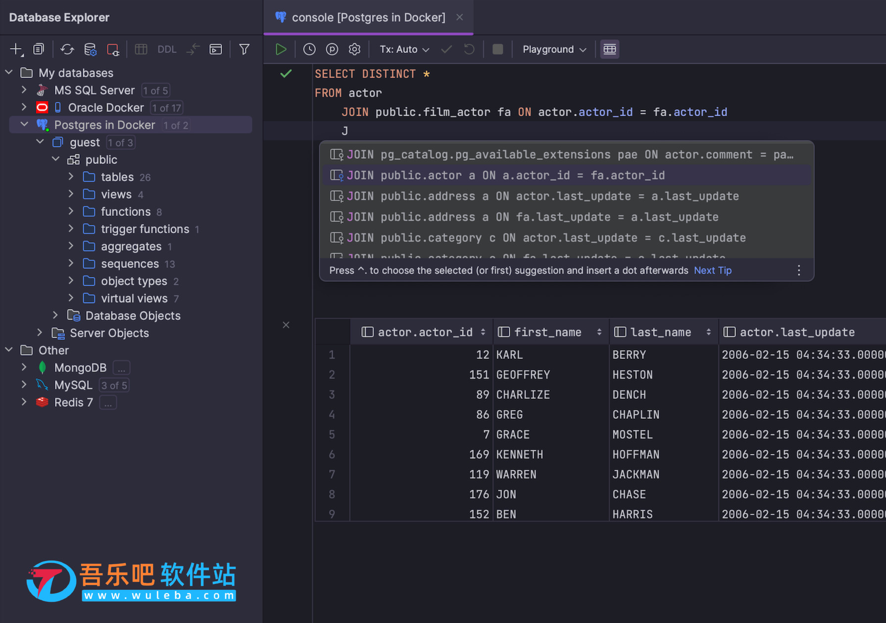Choose JOIN pg_catalog.pg_available_extensions suggestion
This screenshot has height=623, width=886.
click(x=566, y=154)
